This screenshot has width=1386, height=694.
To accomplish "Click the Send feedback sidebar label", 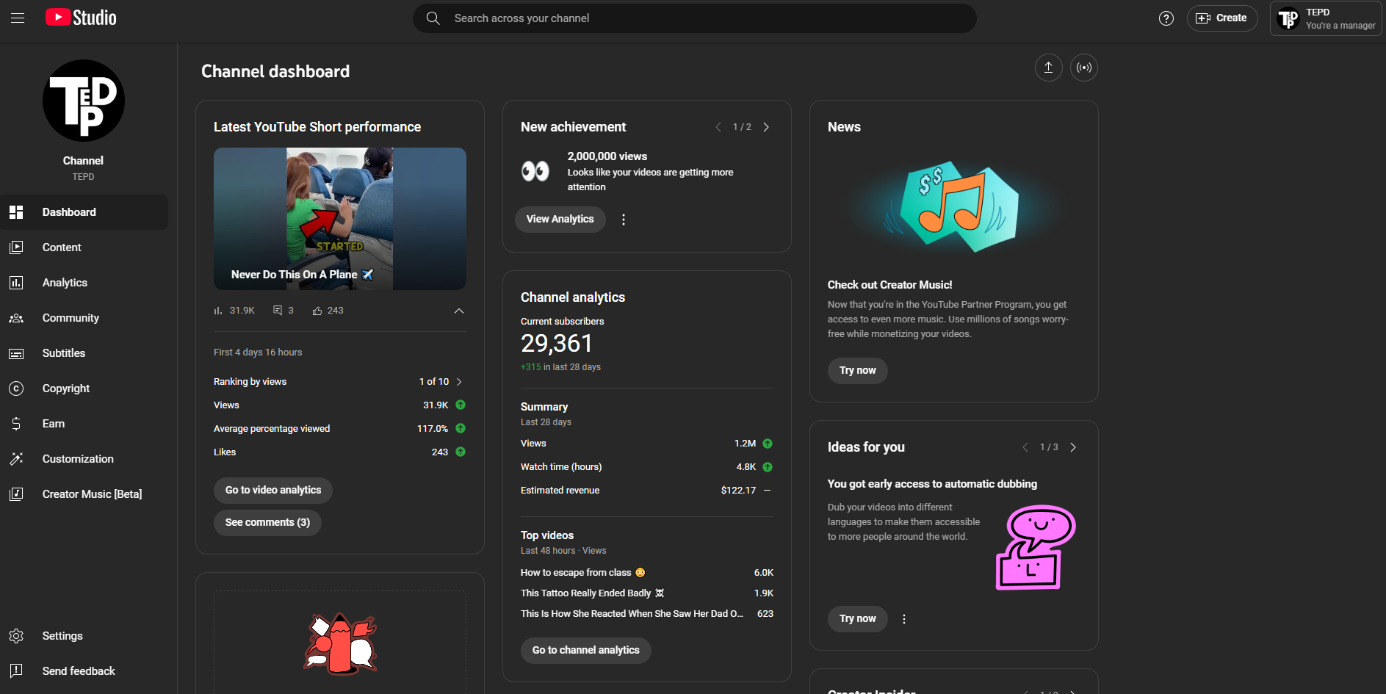I will 79,671.
